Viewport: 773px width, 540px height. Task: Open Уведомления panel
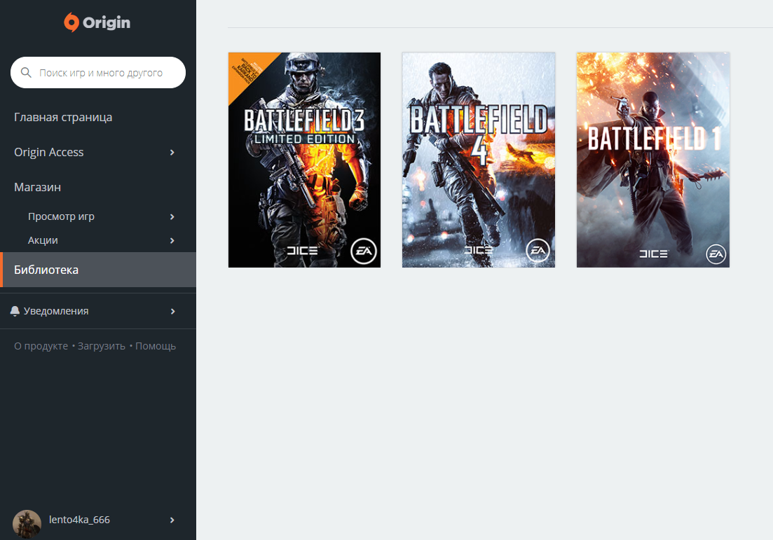(56, 311)
